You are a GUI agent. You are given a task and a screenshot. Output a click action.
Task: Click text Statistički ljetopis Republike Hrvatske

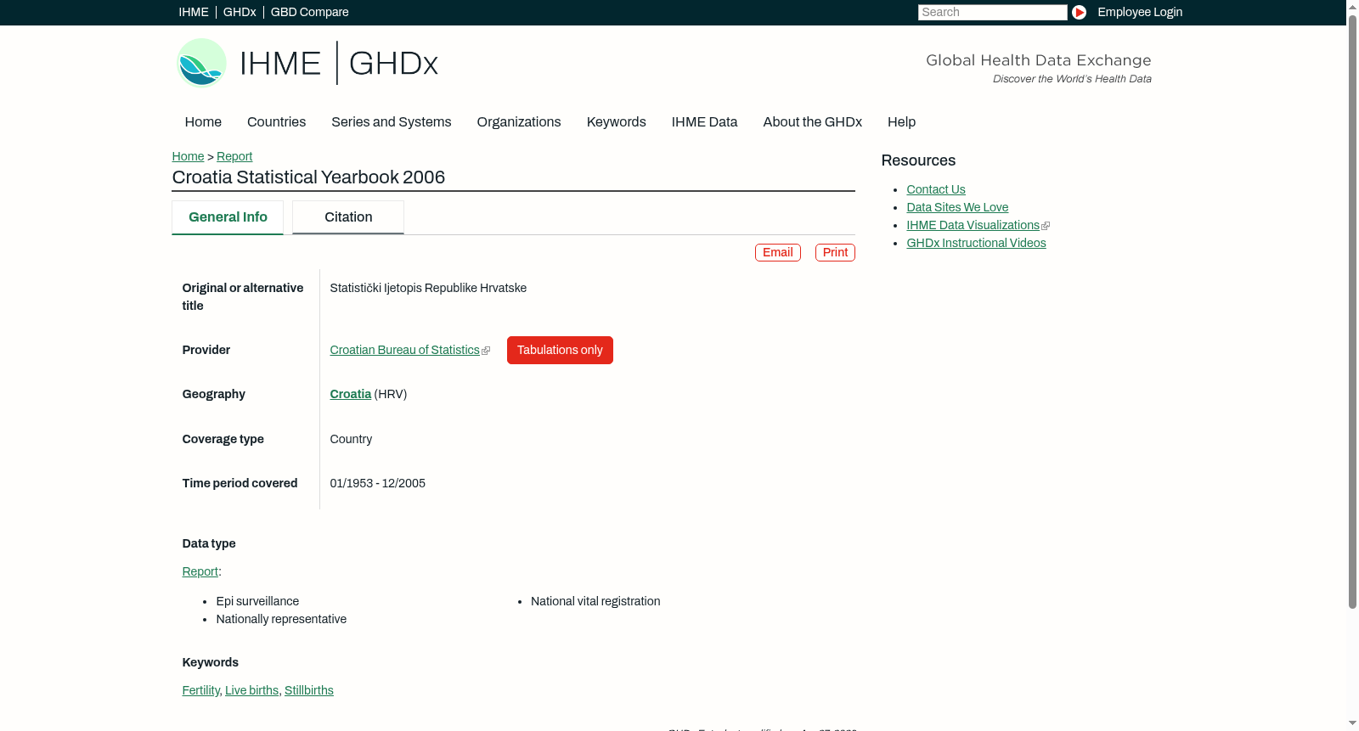click(x=428, y=288)
